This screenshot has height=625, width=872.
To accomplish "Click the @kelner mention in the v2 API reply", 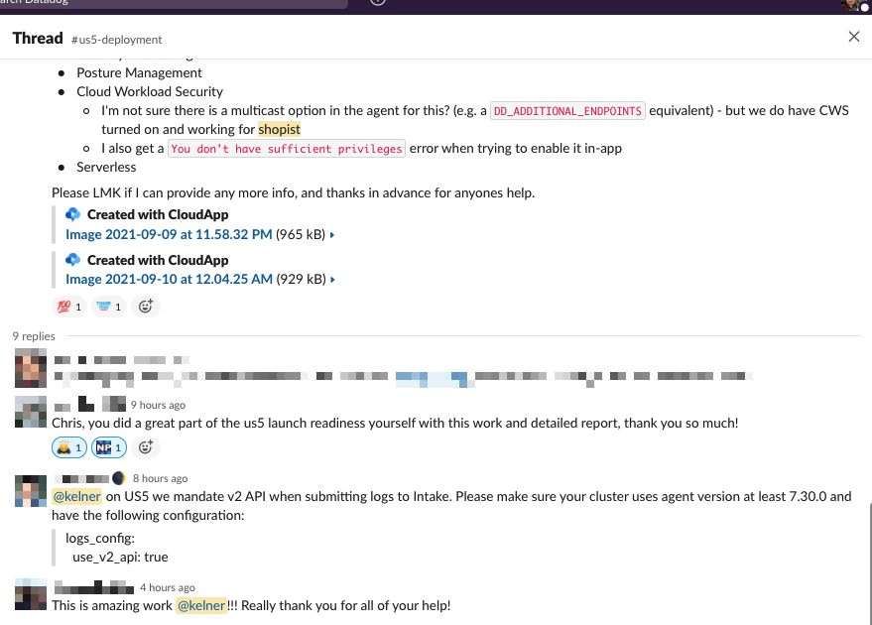I will point(76,497).
